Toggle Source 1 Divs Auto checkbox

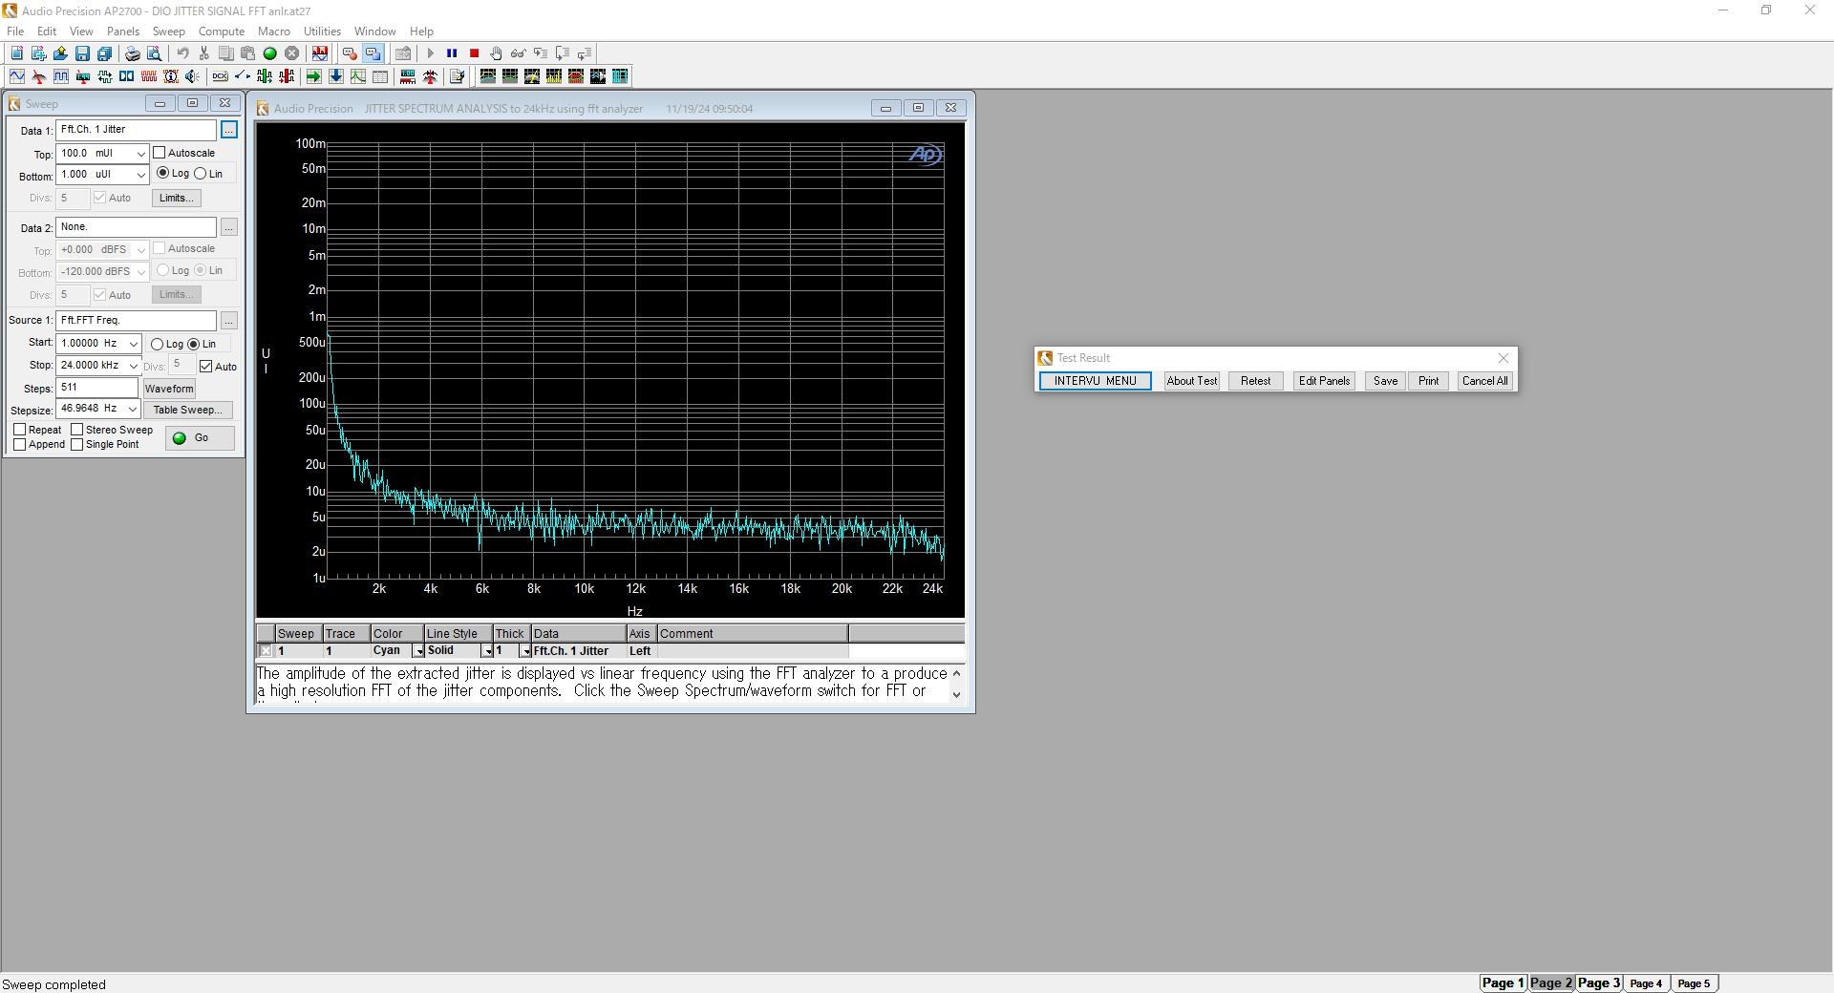point(205,367)
